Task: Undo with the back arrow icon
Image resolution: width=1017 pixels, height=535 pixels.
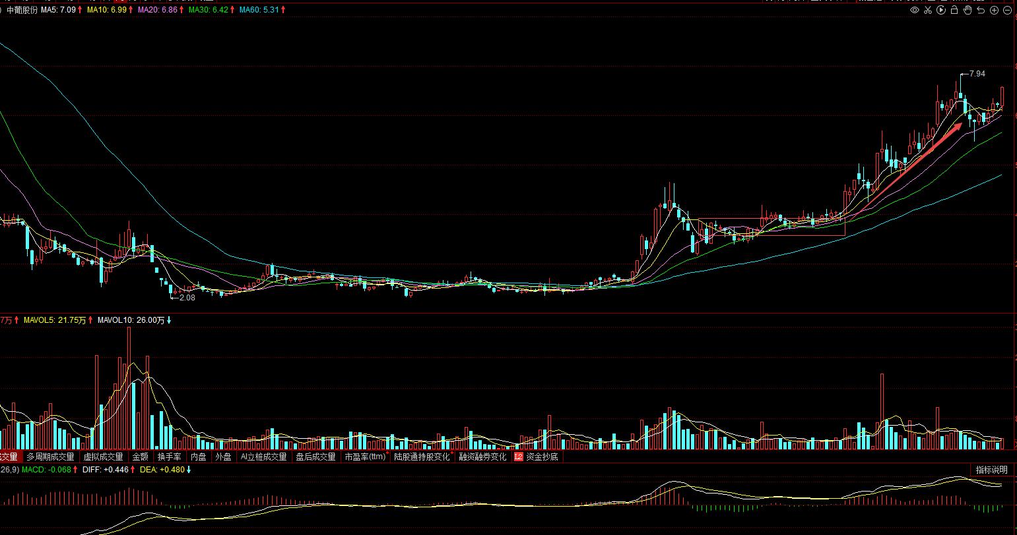Action: (x=981, y=10)
